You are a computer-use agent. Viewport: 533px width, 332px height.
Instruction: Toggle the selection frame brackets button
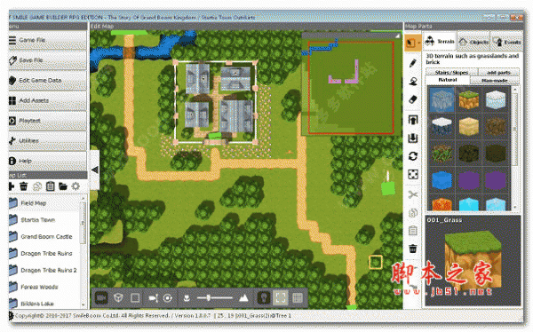pyautogui.click(x=281, y=298)
